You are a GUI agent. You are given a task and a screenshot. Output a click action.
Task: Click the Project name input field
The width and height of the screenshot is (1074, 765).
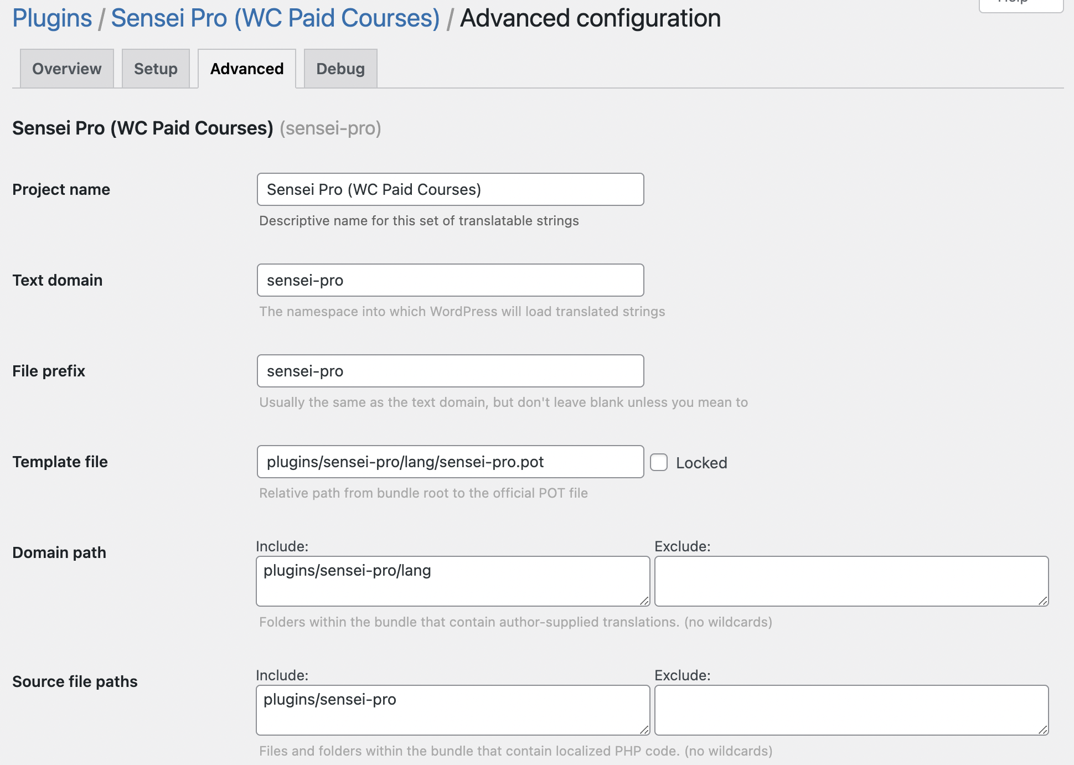pyautogui.click(x=450, y=189)
